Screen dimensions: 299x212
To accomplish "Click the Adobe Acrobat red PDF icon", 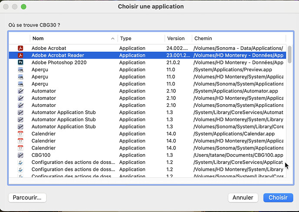I will 20,48.
